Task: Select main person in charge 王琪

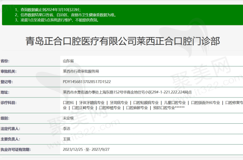Action: [x=66, y=139]
